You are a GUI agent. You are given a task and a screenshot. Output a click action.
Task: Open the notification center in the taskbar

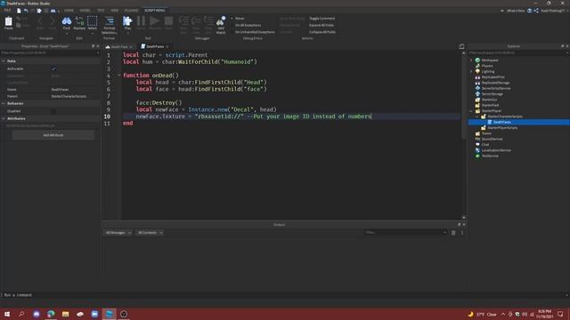coord(560,314)
